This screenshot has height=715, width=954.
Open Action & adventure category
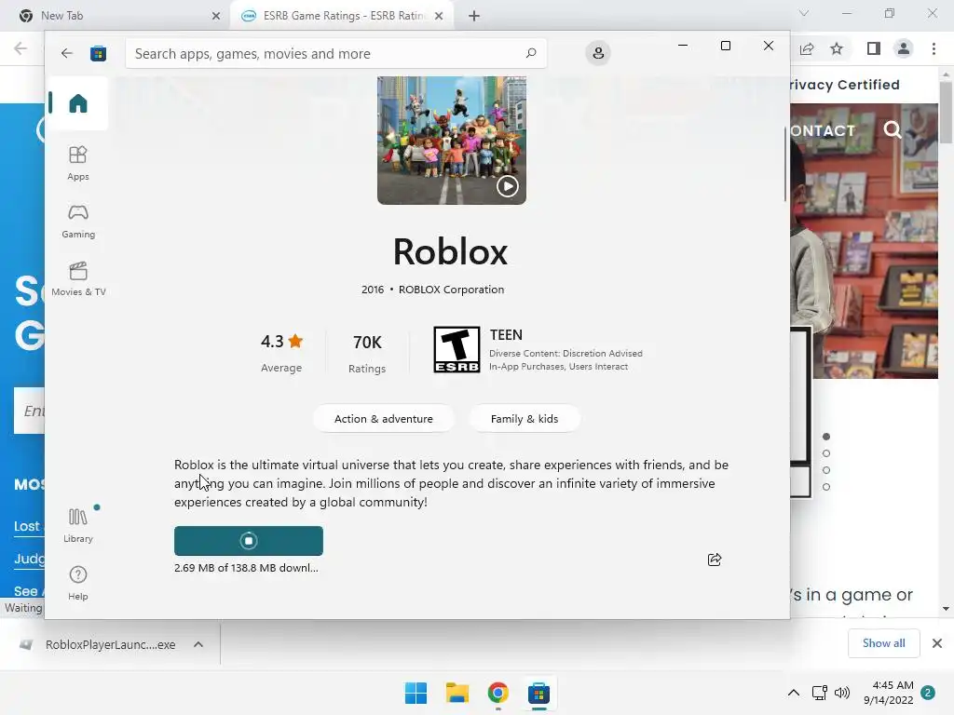383,419
